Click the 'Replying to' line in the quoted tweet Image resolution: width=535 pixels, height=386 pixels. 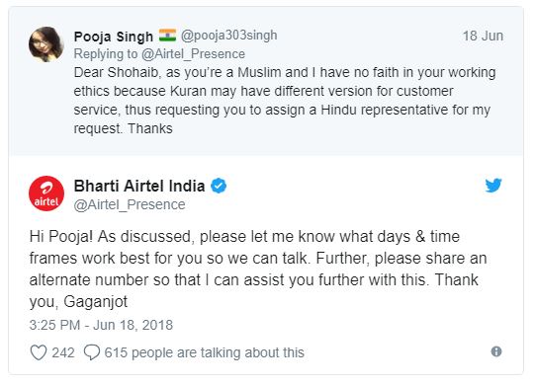click(159, 54)
